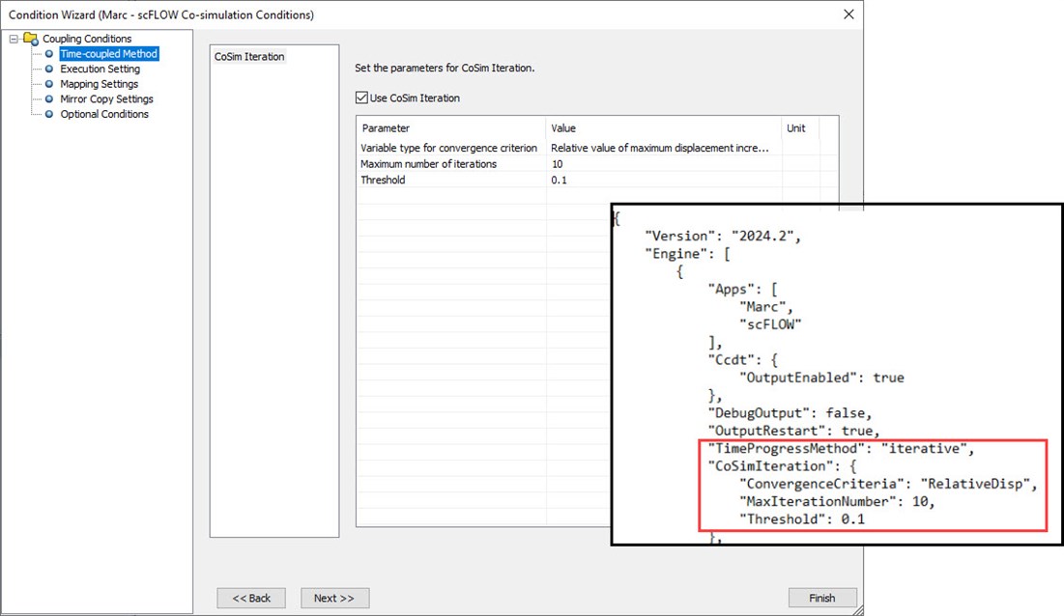
Task: Open Execution Setting page
Action: (x=100, y=70)
